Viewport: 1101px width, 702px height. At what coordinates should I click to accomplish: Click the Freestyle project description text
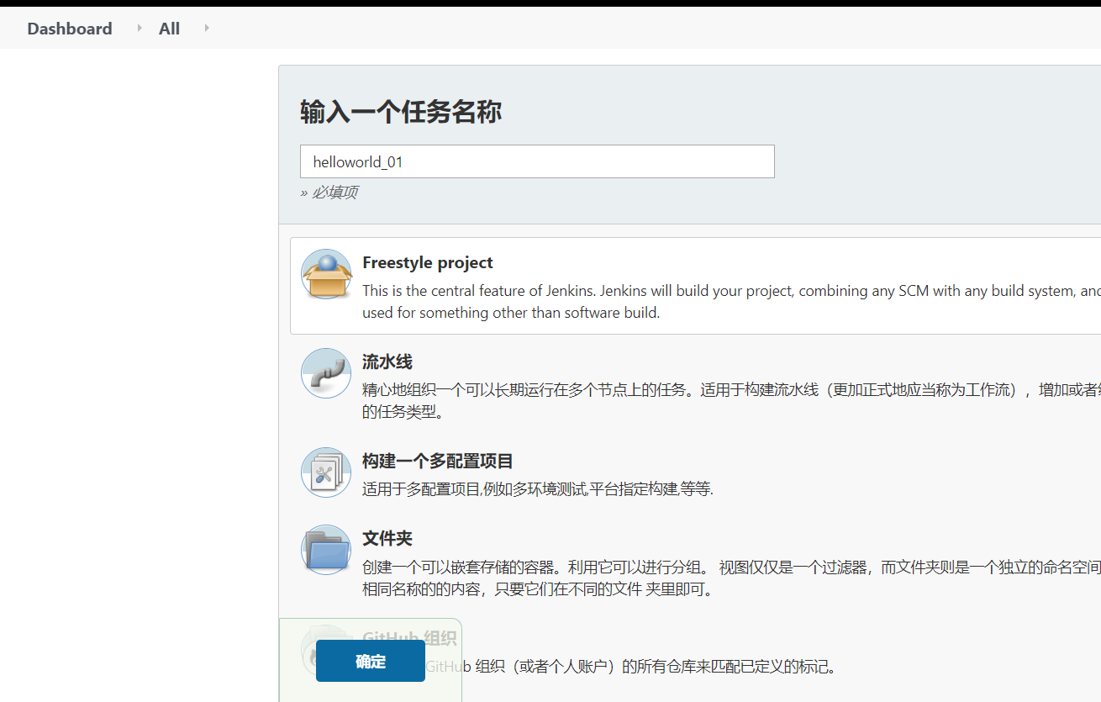click(x=731, y=302)
